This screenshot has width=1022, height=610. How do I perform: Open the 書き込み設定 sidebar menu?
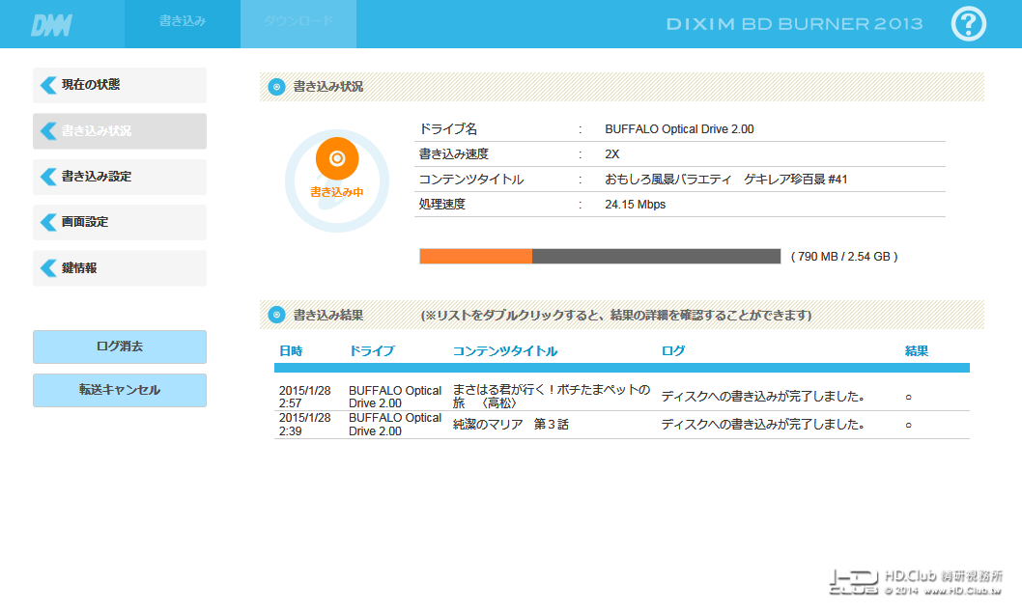pyautogui.click(x=120, y=177)
